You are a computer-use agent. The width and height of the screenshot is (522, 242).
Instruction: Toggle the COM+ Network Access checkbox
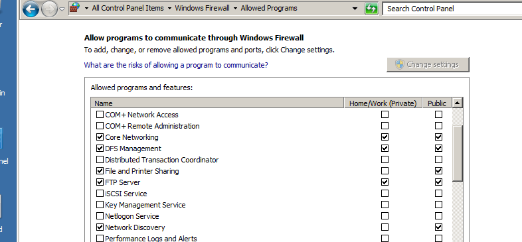(x=100, y=114)
